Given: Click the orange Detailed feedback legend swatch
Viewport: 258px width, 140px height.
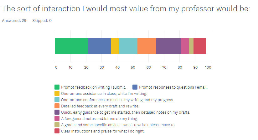Looking at the screenshot, I should pyautogui.click(x=57, y=106).
